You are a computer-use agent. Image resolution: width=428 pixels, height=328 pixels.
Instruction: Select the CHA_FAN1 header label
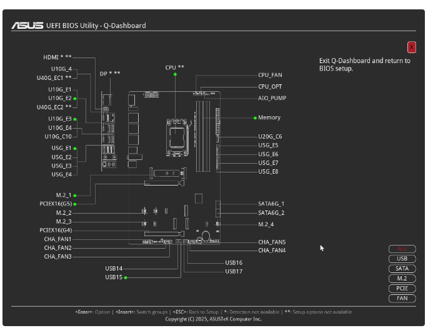click(x=57, y=239)
